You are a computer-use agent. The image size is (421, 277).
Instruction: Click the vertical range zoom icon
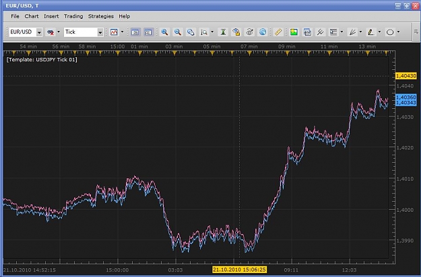pyautogui.click(x=204, y=32)
